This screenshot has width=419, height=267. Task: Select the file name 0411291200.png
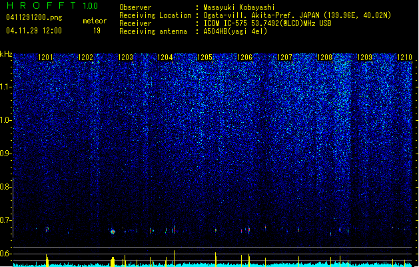[34, 17]
